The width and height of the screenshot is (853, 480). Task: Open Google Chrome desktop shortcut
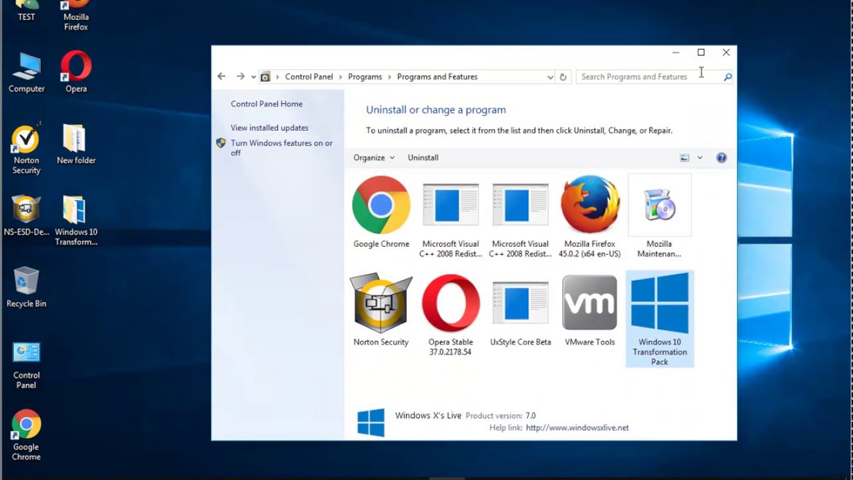[x=27, y=435]
